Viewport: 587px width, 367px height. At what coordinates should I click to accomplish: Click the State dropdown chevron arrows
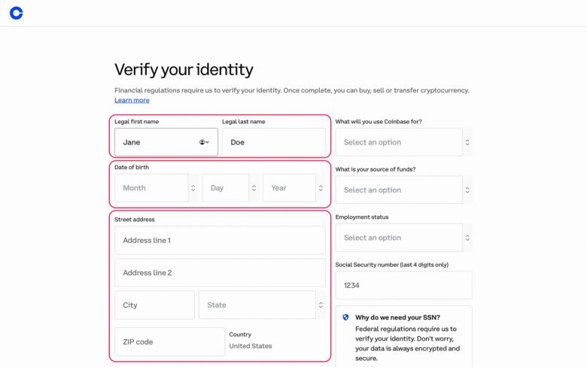321,305
